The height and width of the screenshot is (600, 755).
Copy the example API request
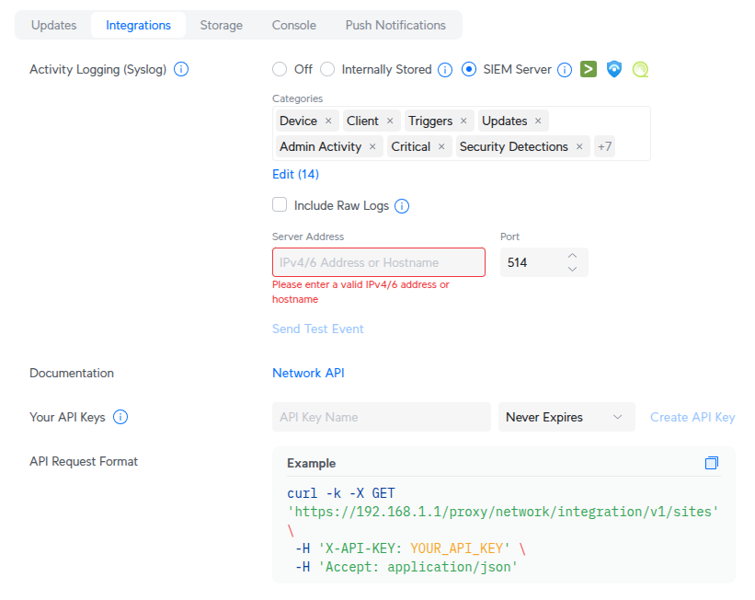(711, 463)
